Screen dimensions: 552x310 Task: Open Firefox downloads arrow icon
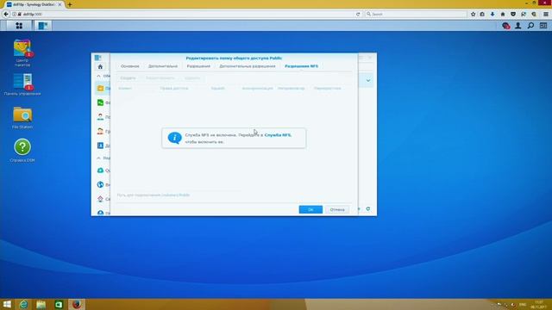pos(492,14)
